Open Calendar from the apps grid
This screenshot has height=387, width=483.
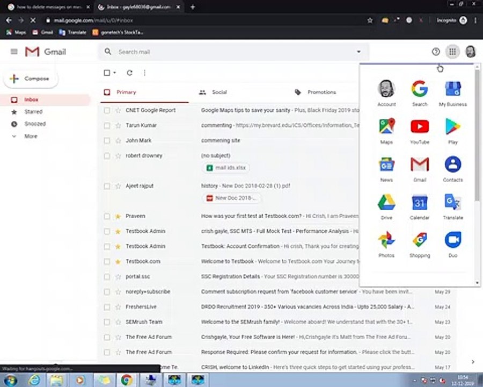[x=420, y=206]
